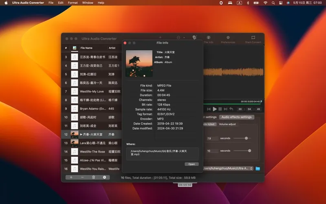Click the trash icon below file list
The width and height of the screenshot is (326, 204).
click(x=94, y=177)
